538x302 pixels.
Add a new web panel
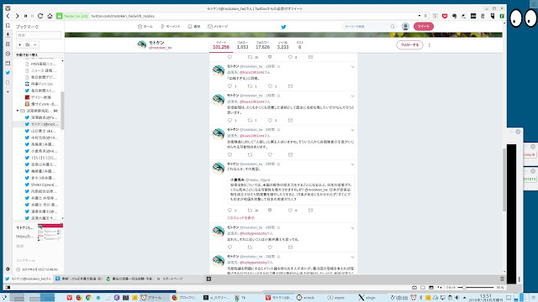point(8,91)
